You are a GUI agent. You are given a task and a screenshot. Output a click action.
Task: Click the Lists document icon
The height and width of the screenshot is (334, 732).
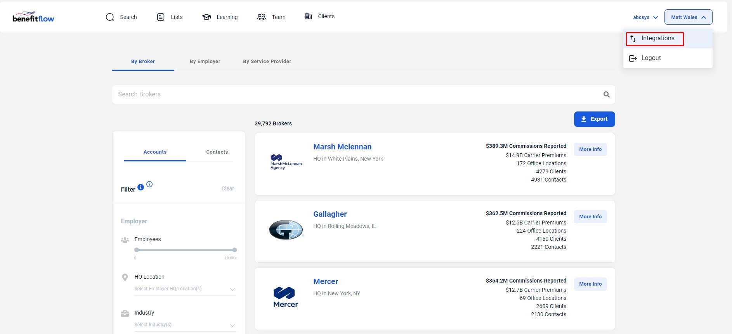pyautogui.click(x=161, y=17)
